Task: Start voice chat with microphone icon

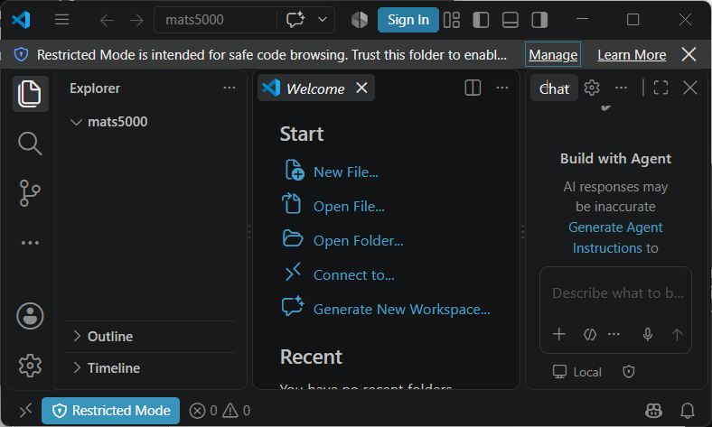Action: (x=648, y=334)
